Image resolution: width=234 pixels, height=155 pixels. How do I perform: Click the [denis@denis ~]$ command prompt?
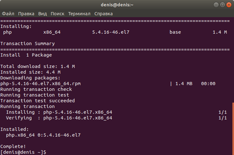tap(23, 152)
